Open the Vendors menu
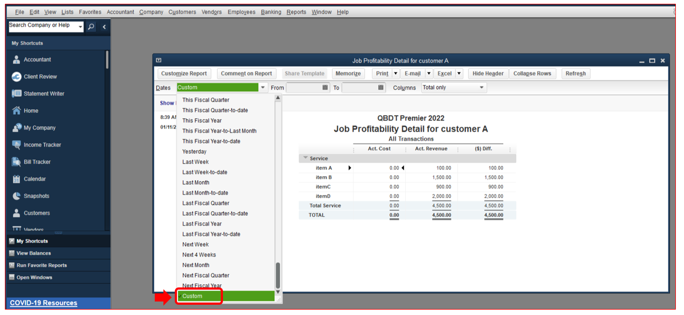The width and height of the screenshot is (684, 315). [212, 11]
